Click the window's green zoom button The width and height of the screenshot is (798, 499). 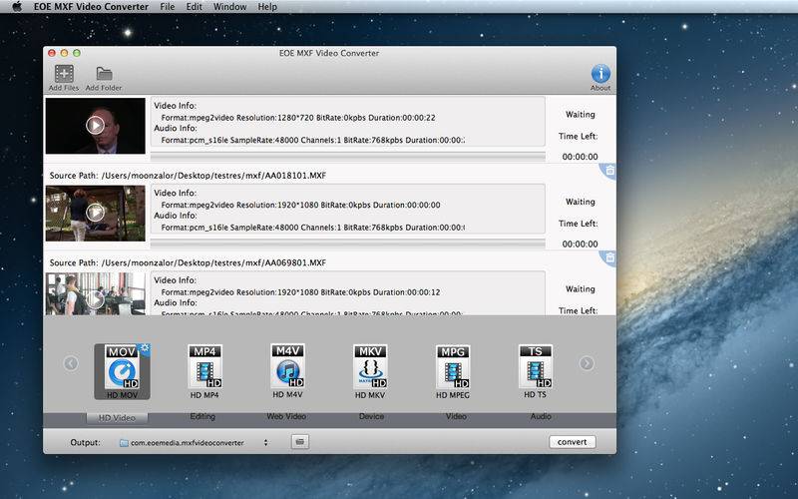tap(77, 53)
